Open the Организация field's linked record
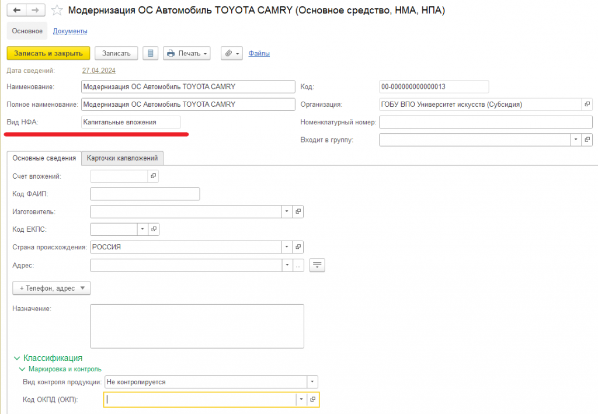The image size is (598, 414). click(587, 104)
